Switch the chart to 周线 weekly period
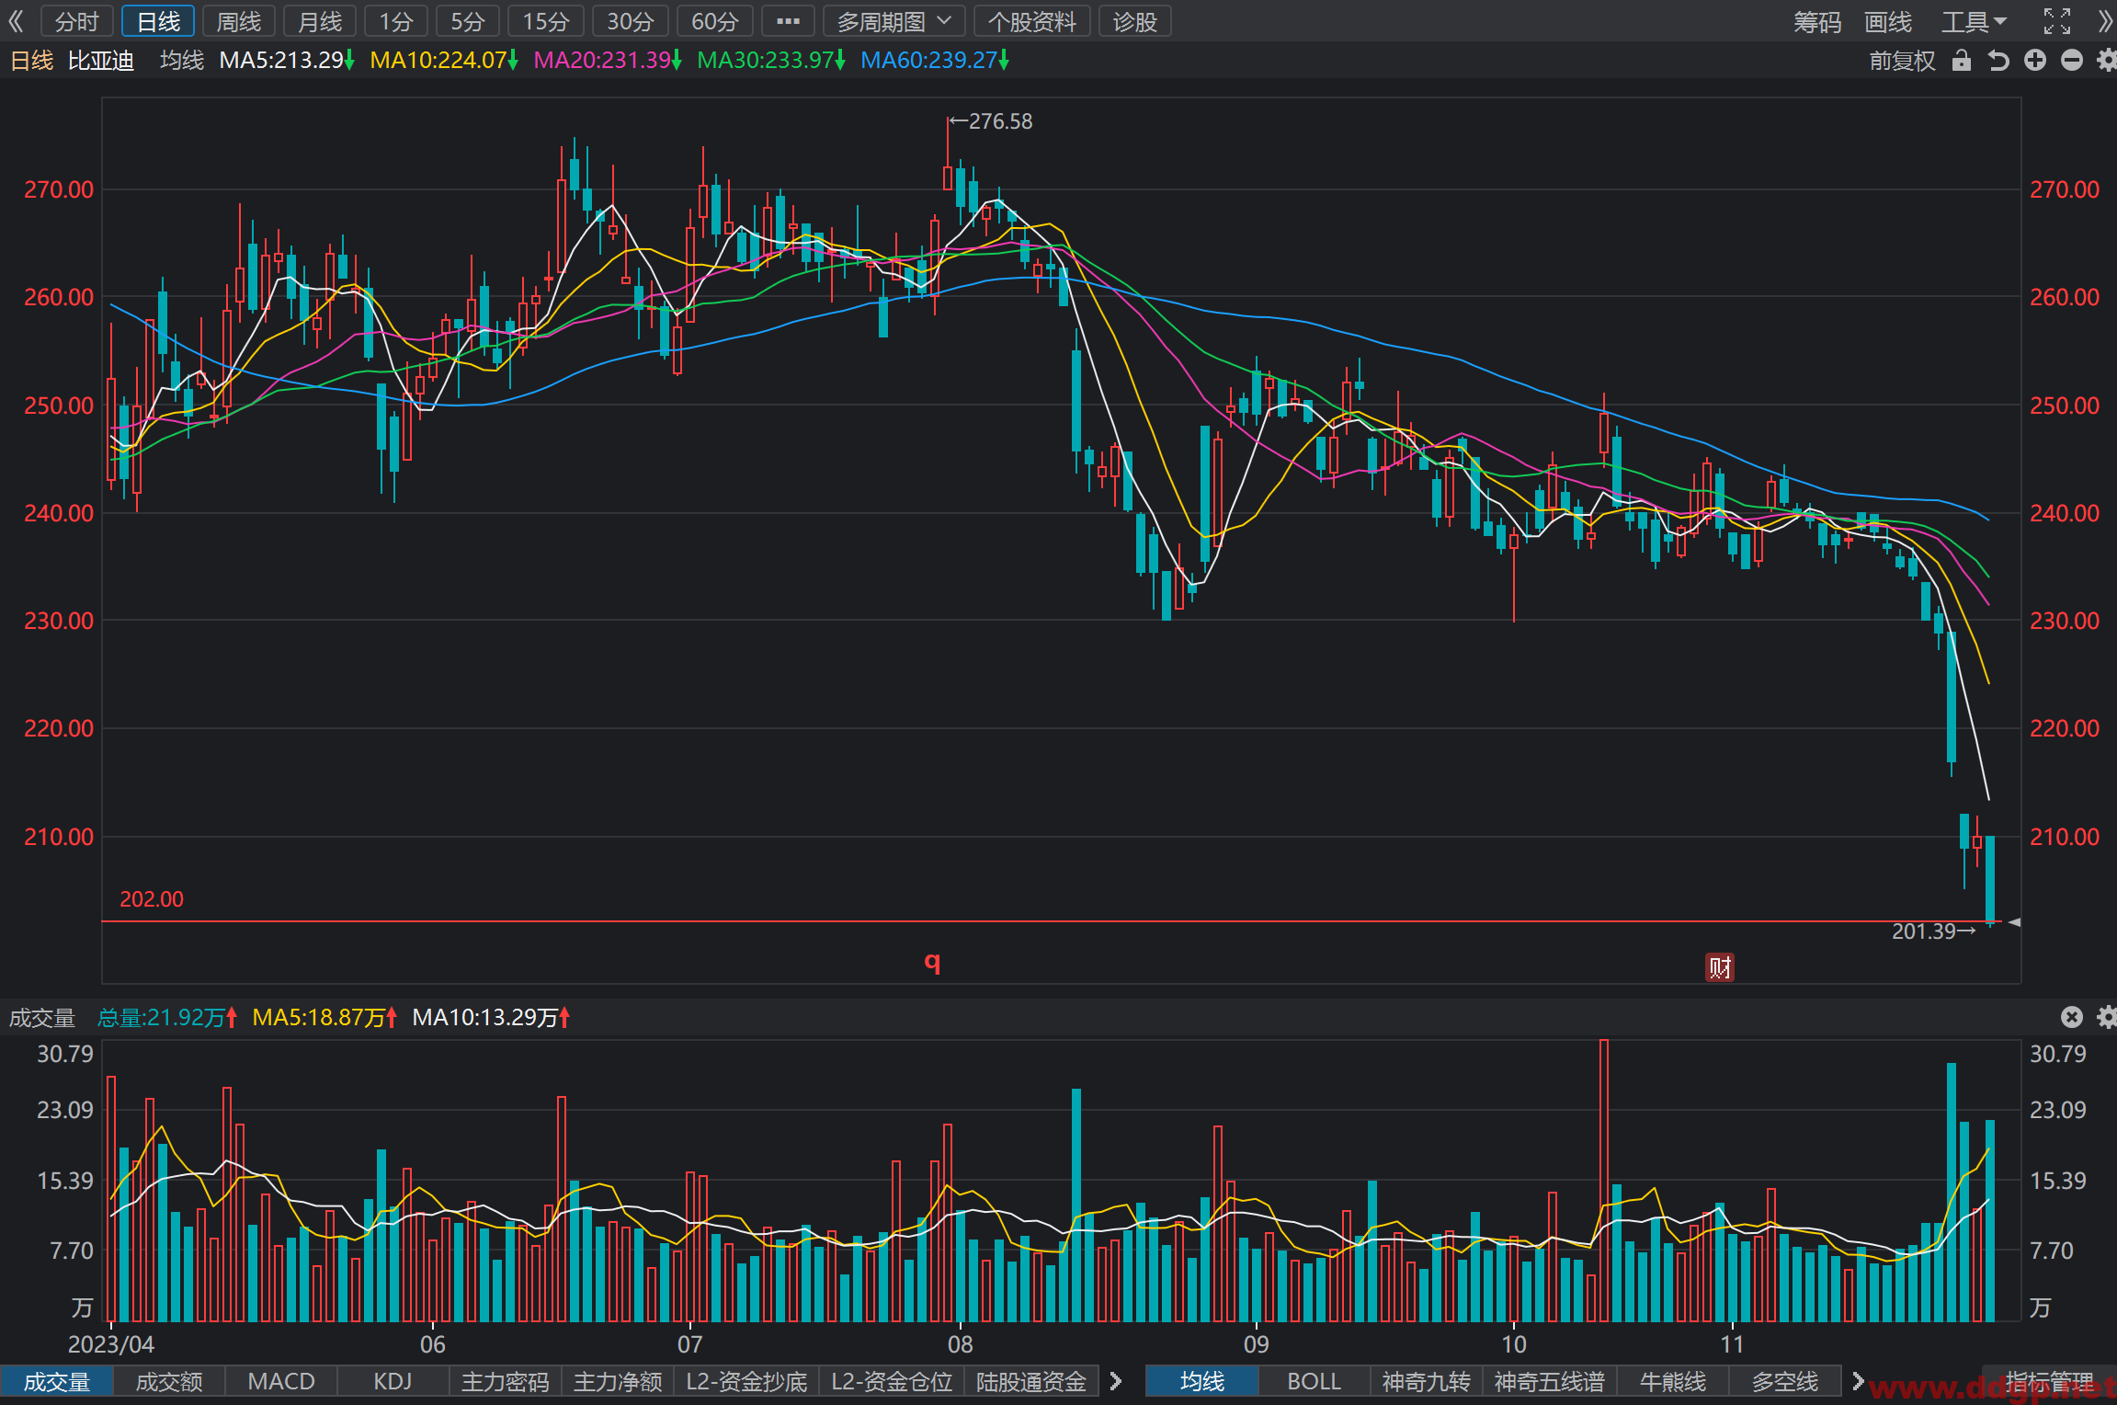2117x1405 pixels. 239,21
